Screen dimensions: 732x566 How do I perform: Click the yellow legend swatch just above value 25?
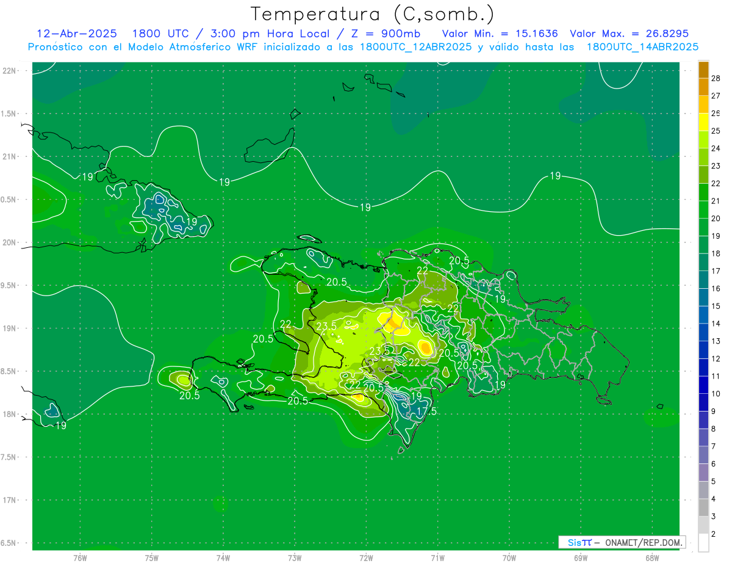click(x=703, y=122)
